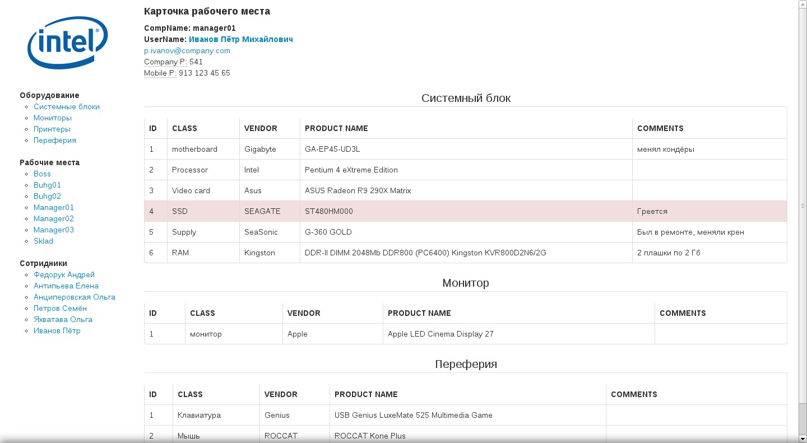
Task: Open the Мониторы link
Action: pos(52,118)
